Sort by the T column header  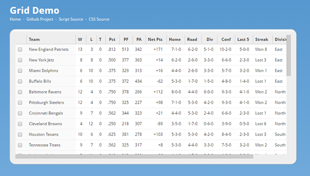tap(101, 40)
